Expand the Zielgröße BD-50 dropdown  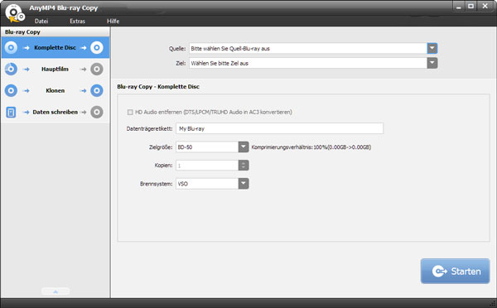pyautogui.click(x=244, y=147)
